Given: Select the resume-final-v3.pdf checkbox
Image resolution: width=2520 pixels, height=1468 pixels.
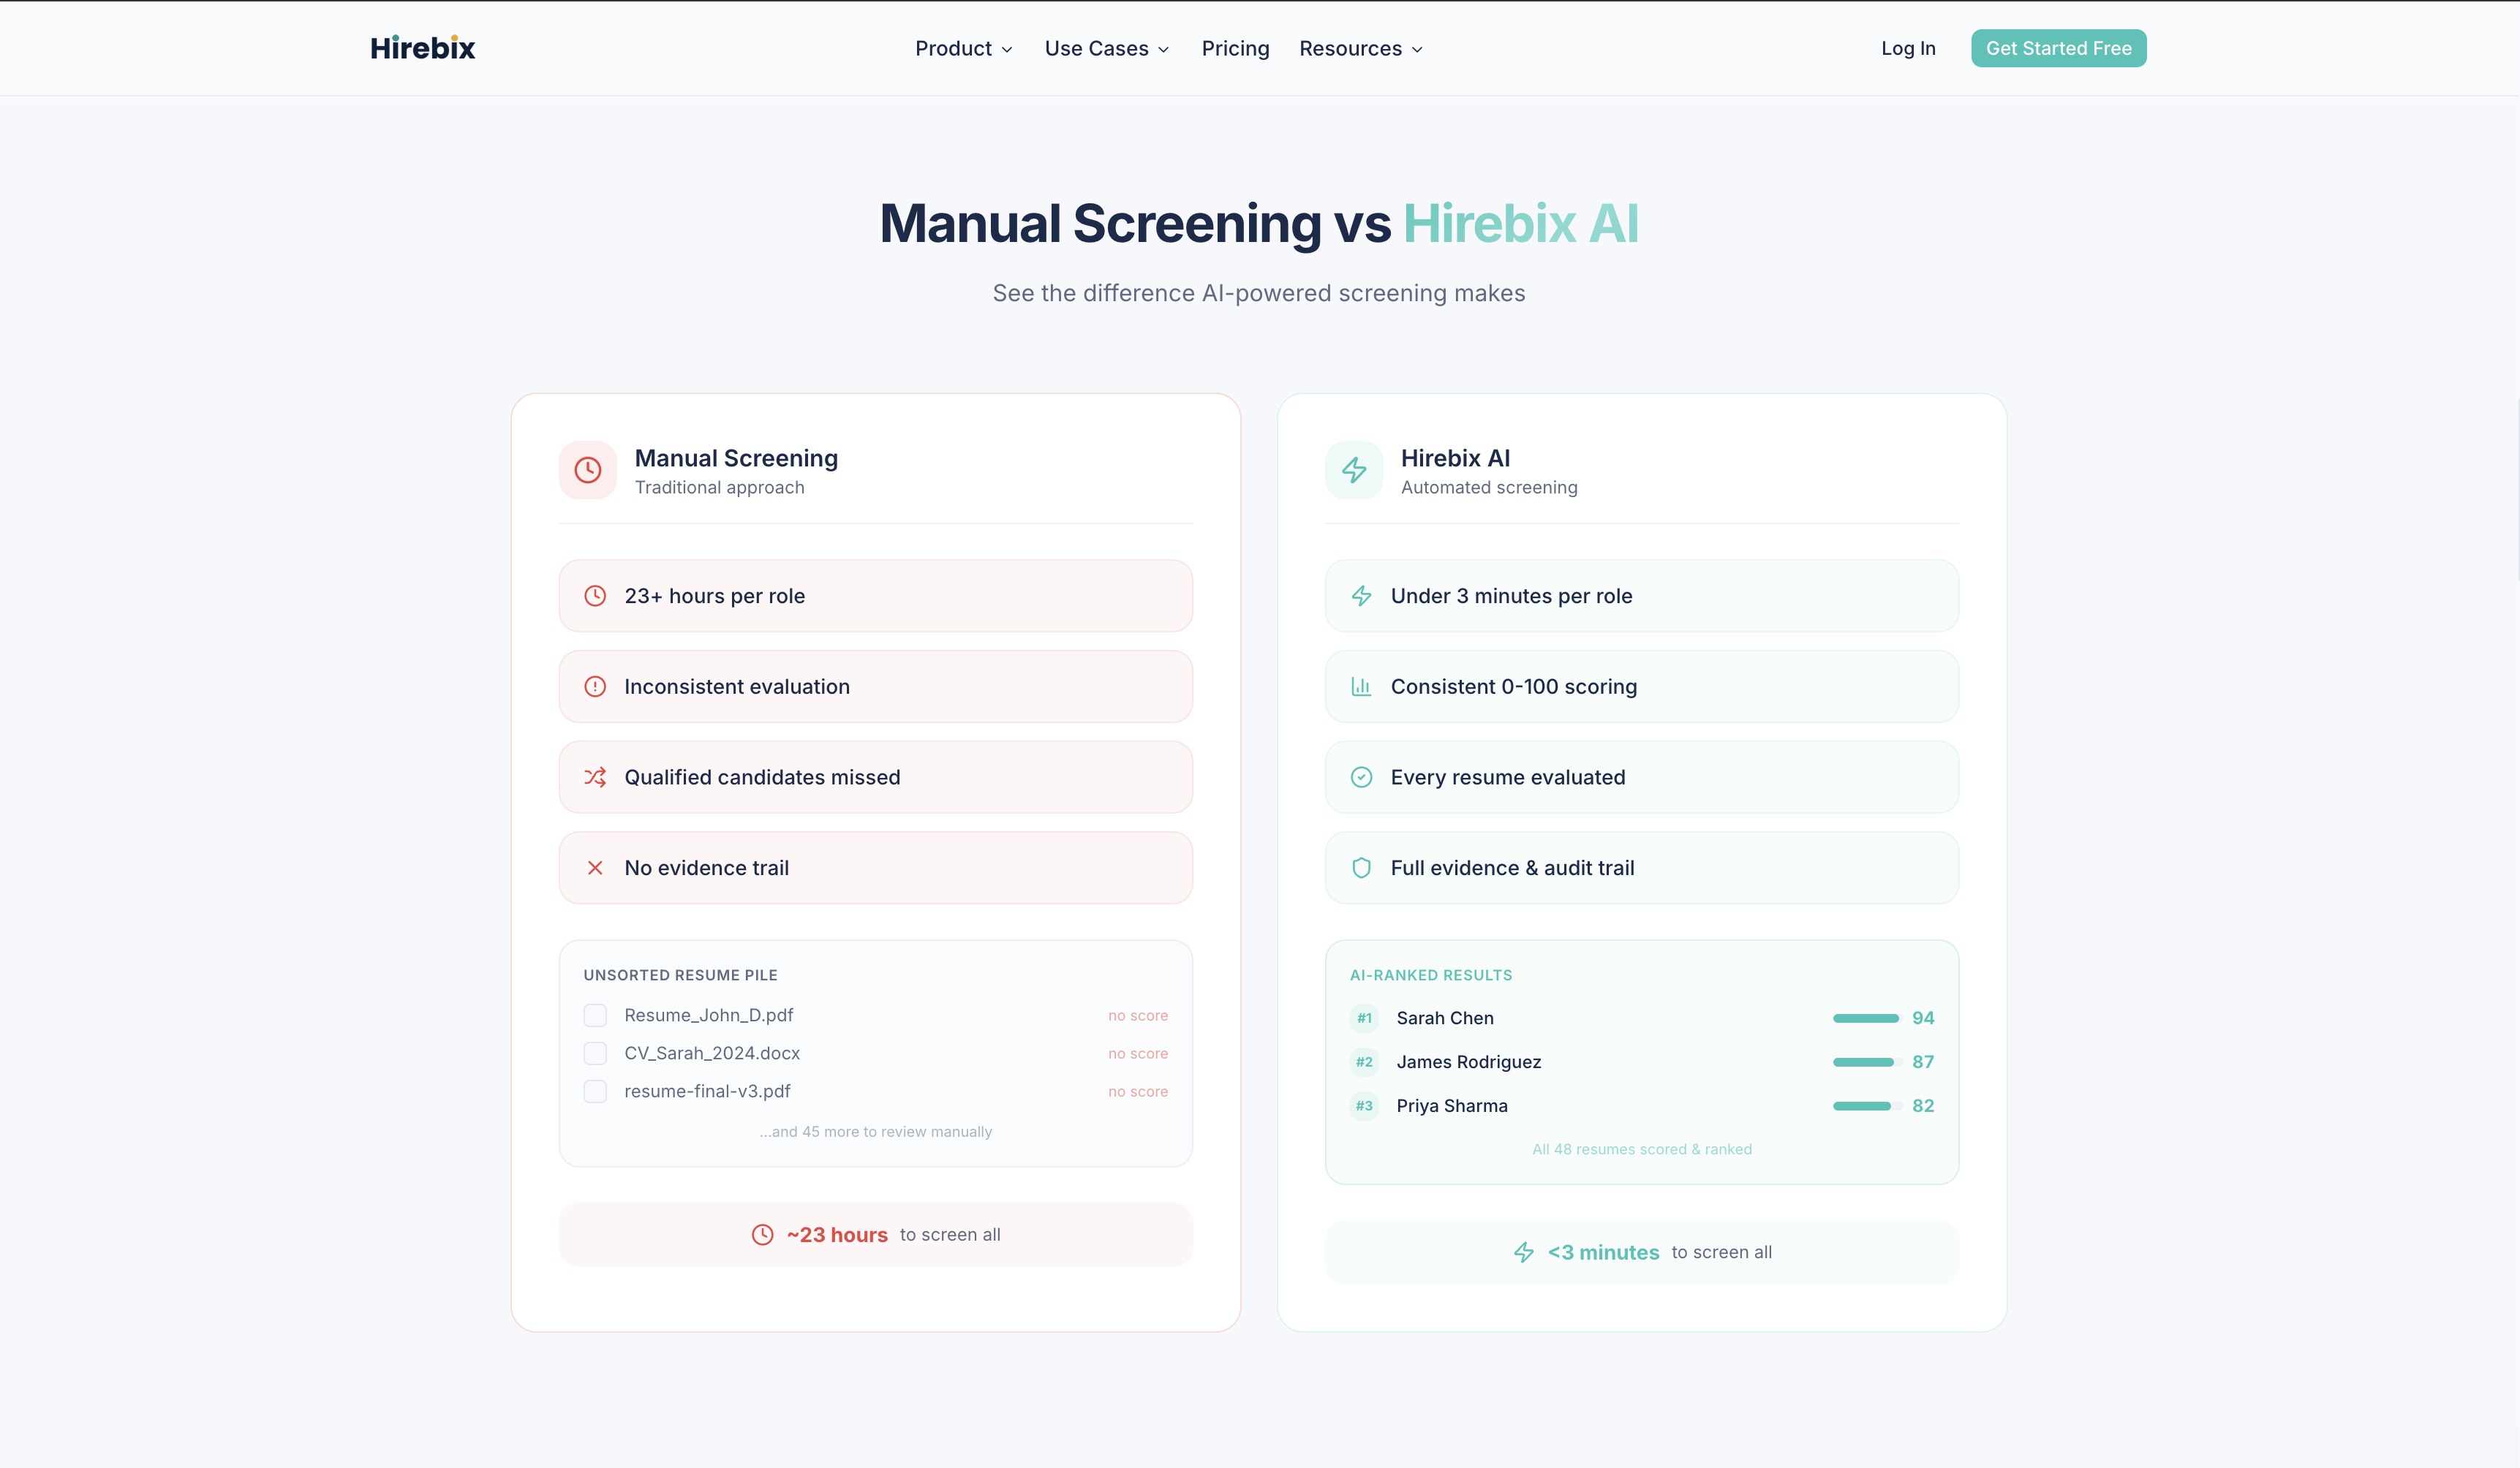Looking at the screenshot, I should [x=595, y=1092].
